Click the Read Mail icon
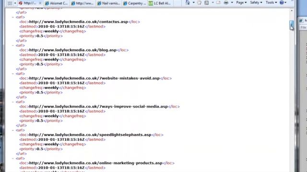Screen dimensions: 307x172 pyautogui.click(x=218, y=2)
